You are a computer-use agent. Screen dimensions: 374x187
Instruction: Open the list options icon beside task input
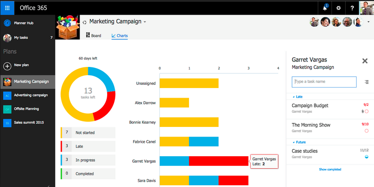tap(366, 82)
